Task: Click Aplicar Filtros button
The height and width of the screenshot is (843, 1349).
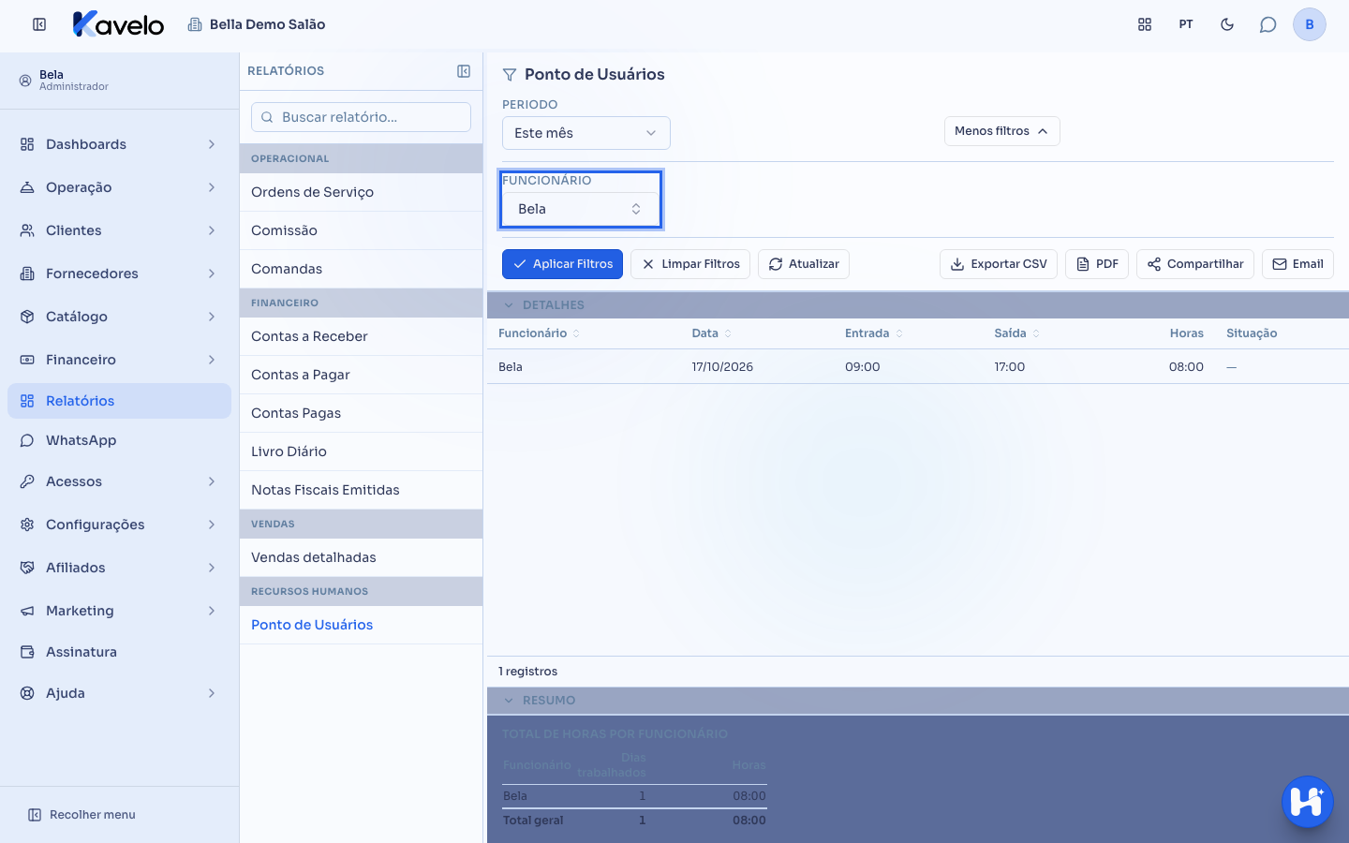Action: click(x=562, y=264)
